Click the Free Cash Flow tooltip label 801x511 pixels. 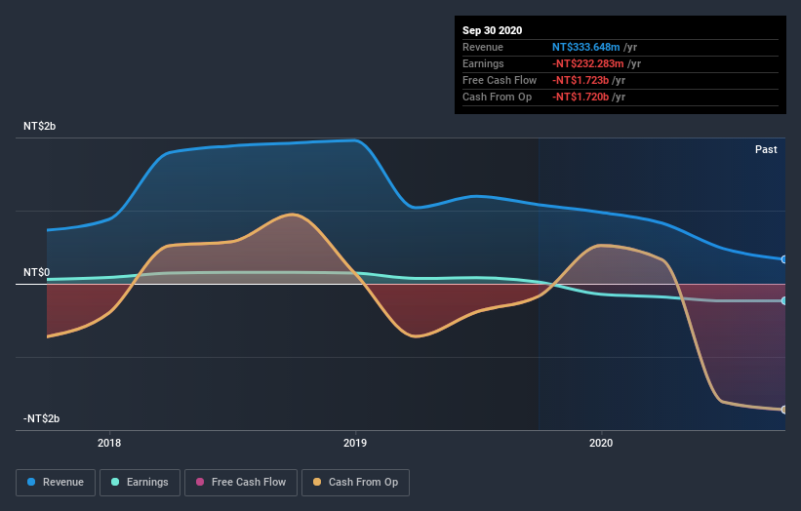pyautogui.click(x=500, y=80)
